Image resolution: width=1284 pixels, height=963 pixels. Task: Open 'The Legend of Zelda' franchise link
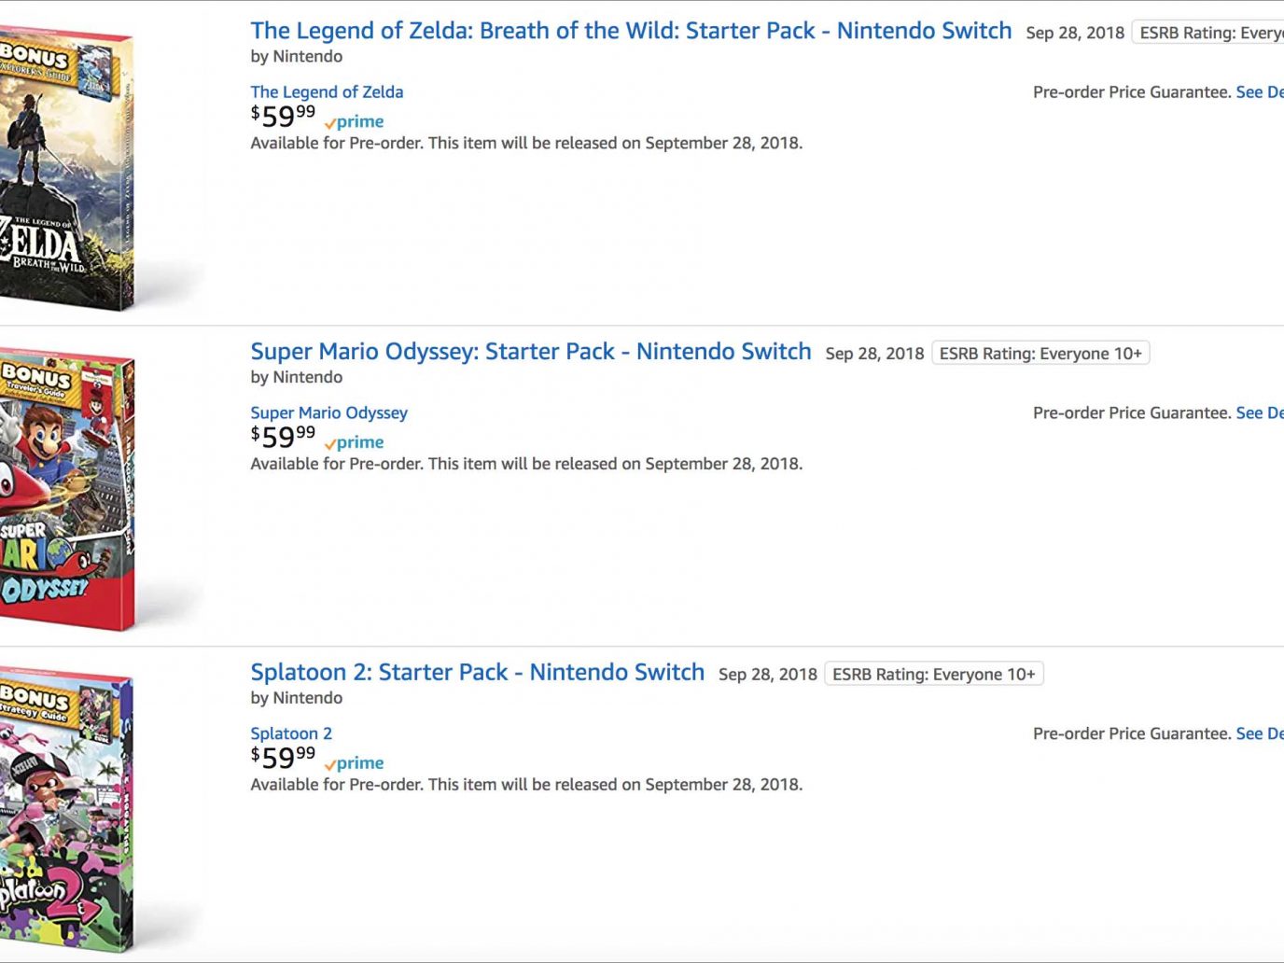tap(327, 91)
